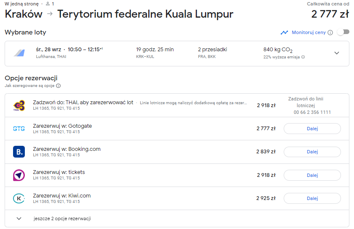Expand the selected flight details chevron

(x=337, y=53)
